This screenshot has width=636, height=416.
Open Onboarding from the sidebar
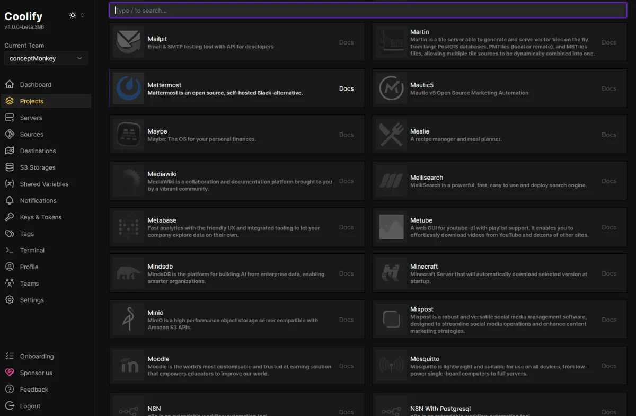tap(46, 356)
